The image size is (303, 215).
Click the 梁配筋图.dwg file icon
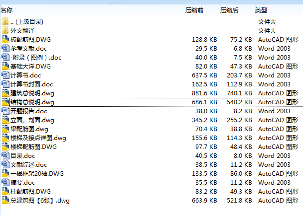[x=5, y=129]
